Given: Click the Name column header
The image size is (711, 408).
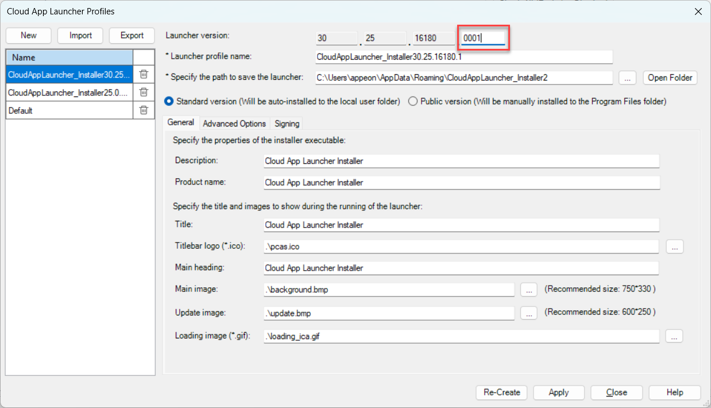Looking at the screenshot, I should coord(69,57).
